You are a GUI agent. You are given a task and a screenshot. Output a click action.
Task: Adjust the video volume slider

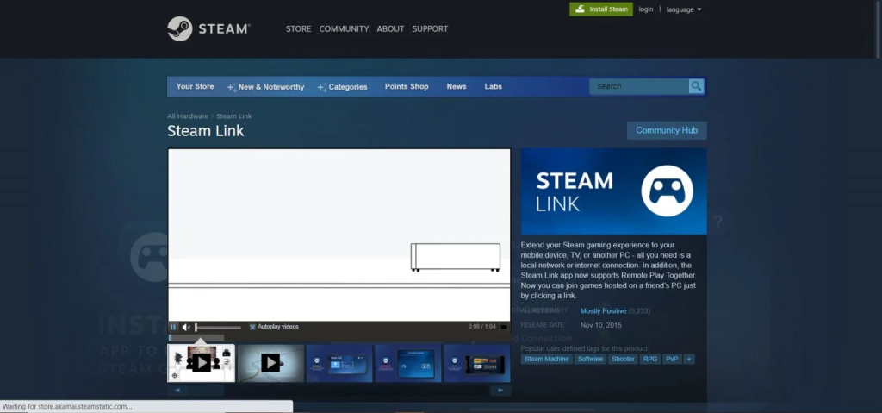coord(218,327)
